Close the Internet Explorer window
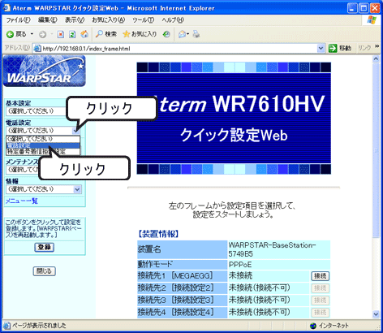This screenshot has height=333, width=383. 375,8
